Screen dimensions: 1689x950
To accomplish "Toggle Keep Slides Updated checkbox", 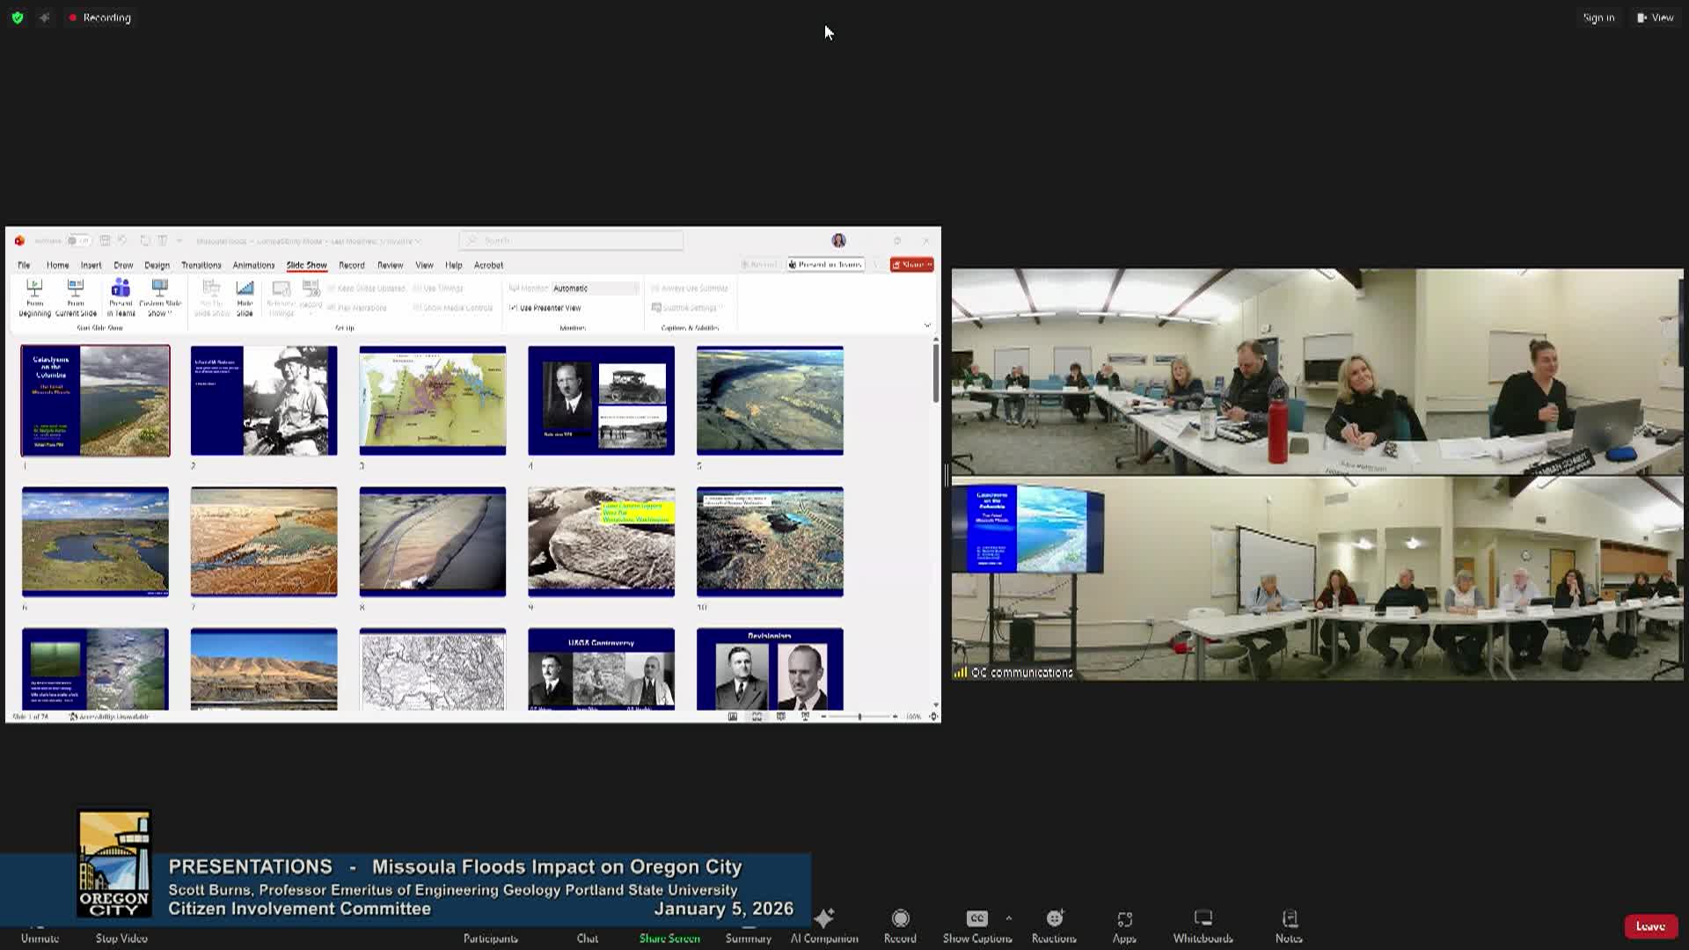I will (x=332, y=289).
